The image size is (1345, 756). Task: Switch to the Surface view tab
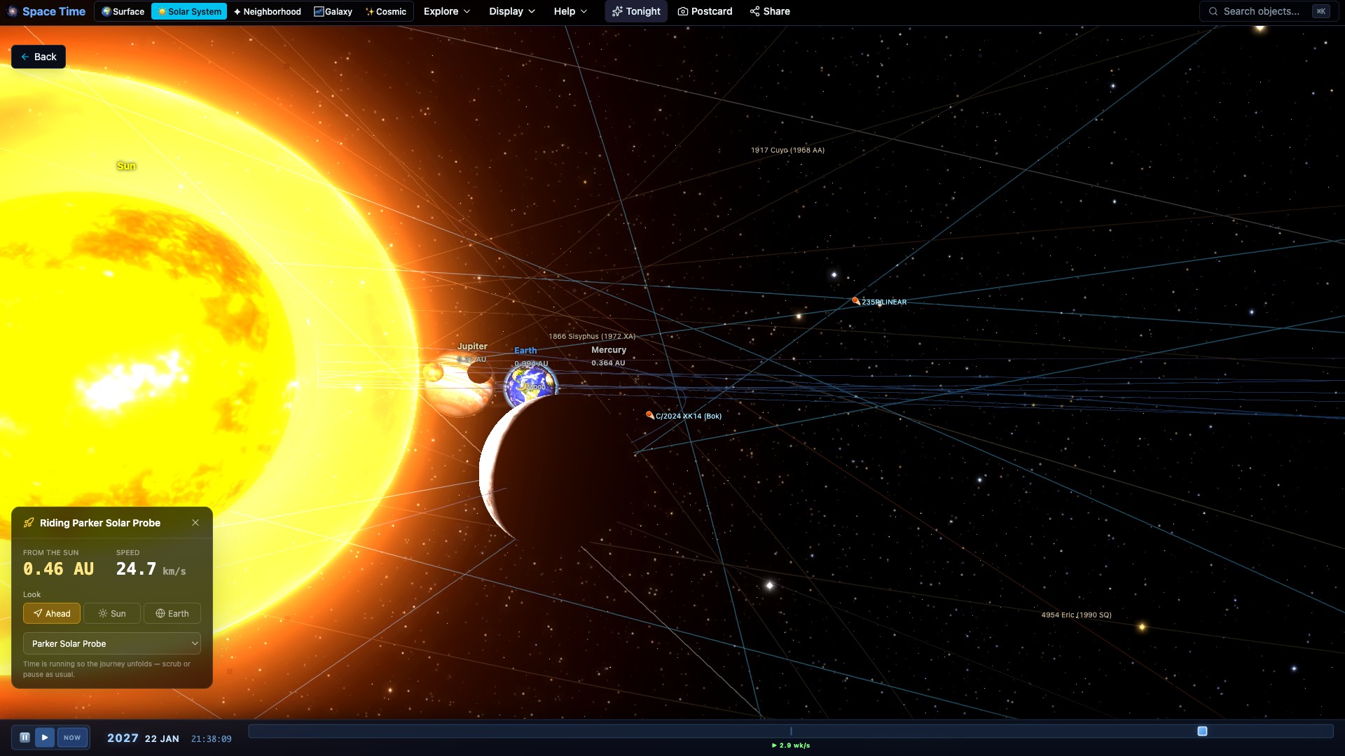(x=123, y=11)
